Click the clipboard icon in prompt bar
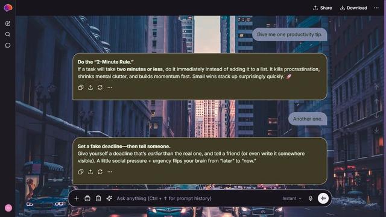 (98, 198)
